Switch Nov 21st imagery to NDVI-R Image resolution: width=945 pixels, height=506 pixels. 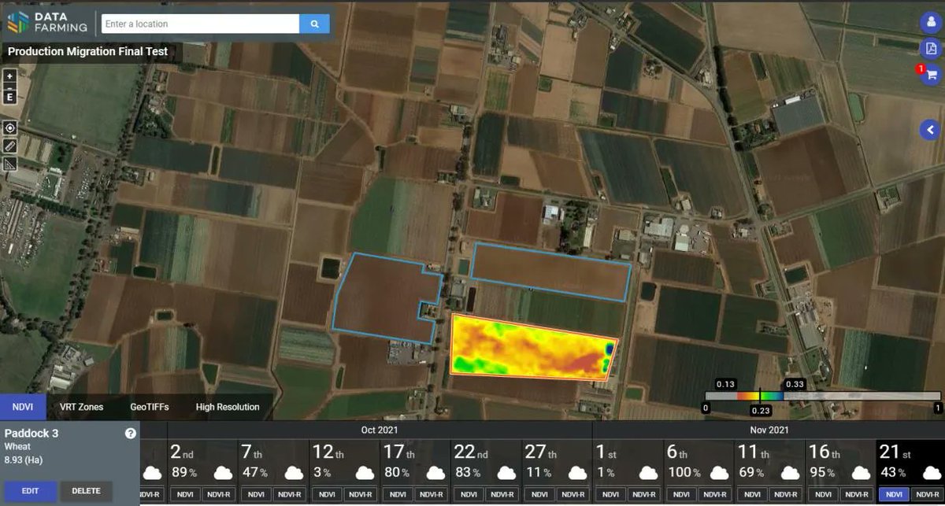pos(927,495)
